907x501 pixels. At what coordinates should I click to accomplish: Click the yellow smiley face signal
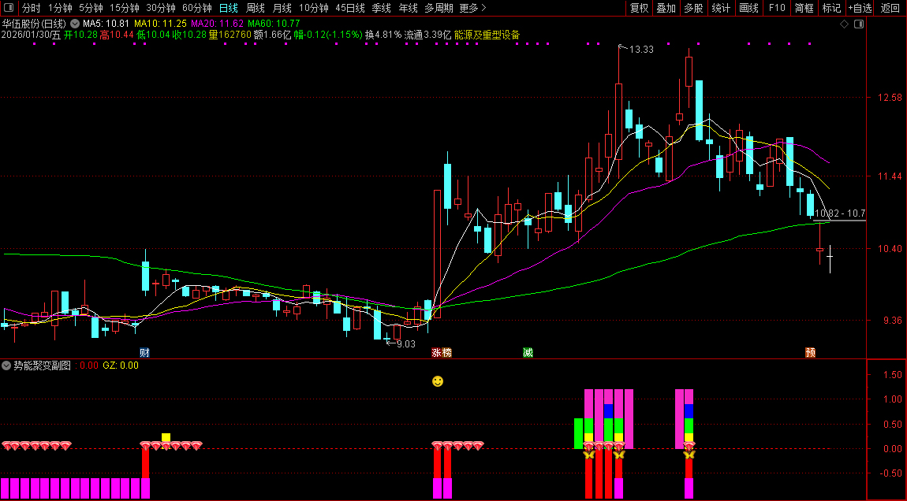438,381
